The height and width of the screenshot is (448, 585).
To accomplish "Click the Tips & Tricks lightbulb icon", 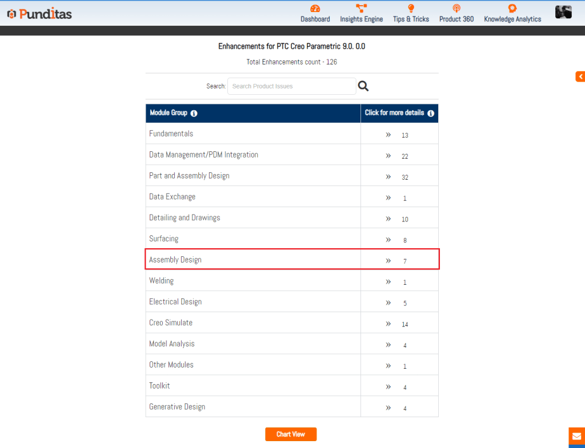I will point(411,9).
